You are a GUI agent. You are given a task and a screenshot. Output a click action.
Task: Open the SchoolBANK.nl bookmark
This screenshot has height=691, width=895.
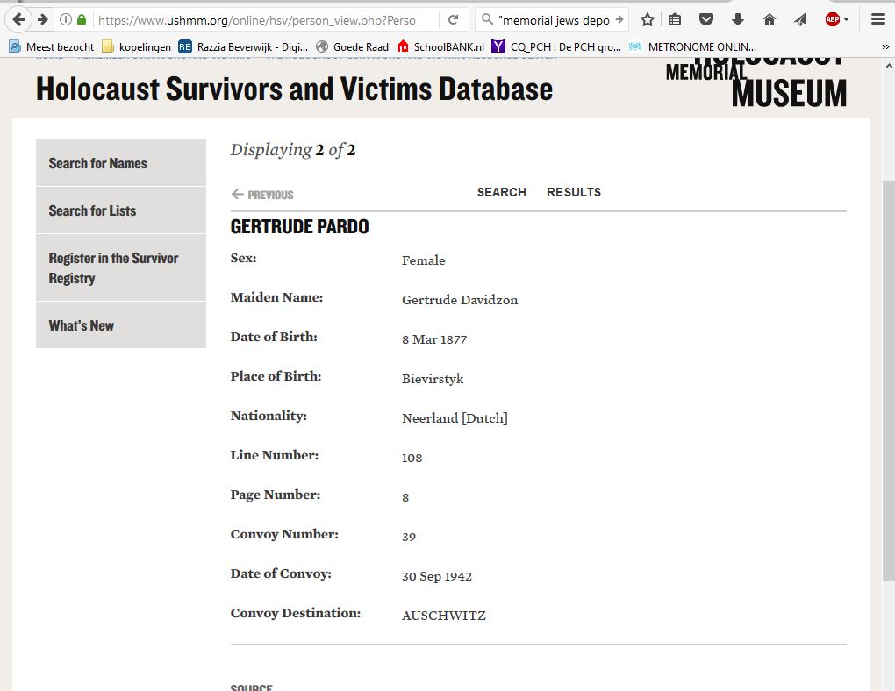point(440,46)
